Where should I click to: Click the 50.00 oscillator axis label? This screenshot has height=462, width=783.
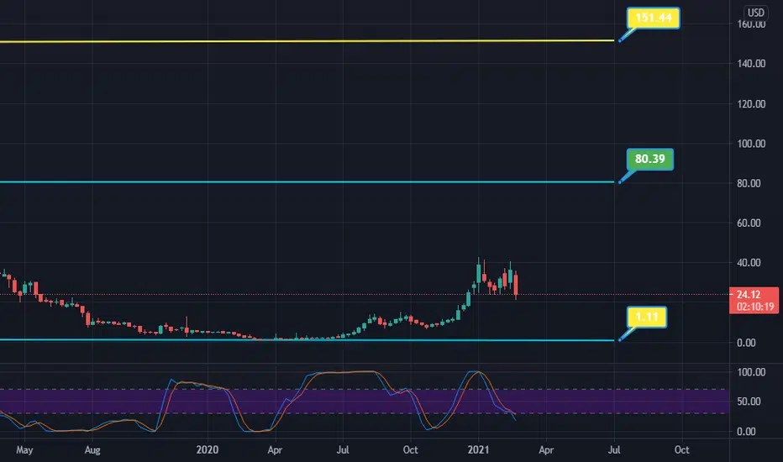749,402
